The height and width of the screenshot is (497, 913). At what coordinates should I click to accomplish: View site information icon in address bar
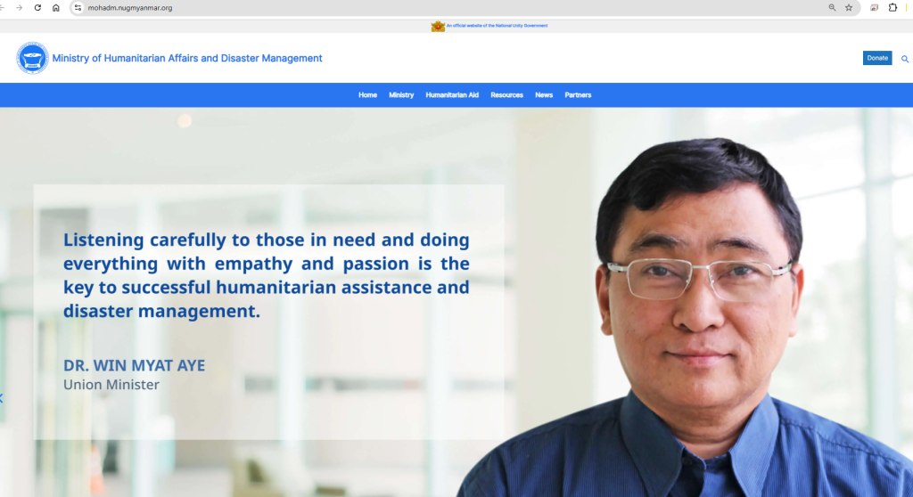point(78,7)
